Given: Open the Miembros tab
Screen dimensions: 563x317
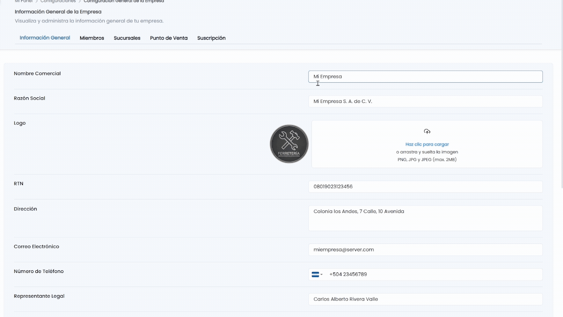Looking at the screenshot, I should point(92,38).
